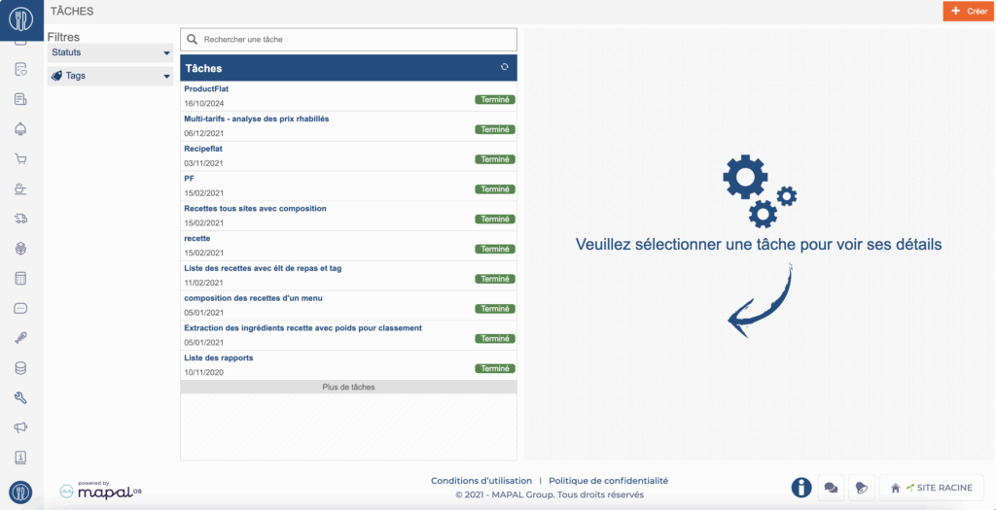996x510 pixels.
Task: Open the Liste des rapports task
Action: (219, 358)
